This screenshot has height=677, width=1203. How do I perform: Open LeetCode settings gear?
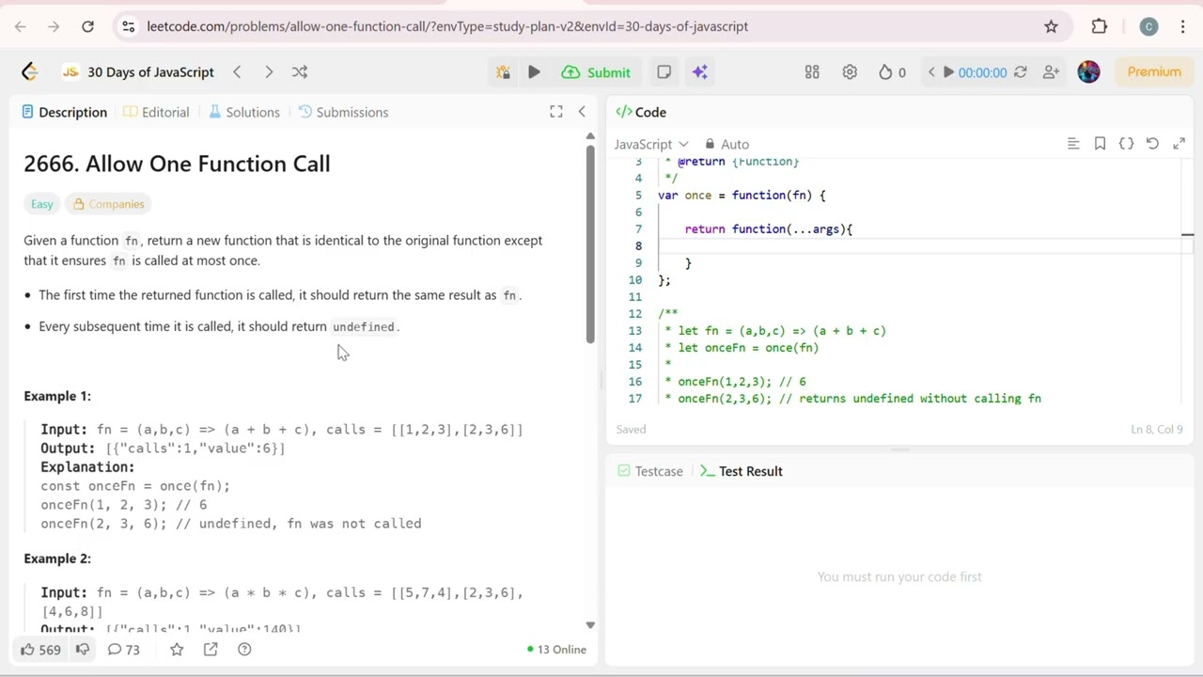(850, 72)
